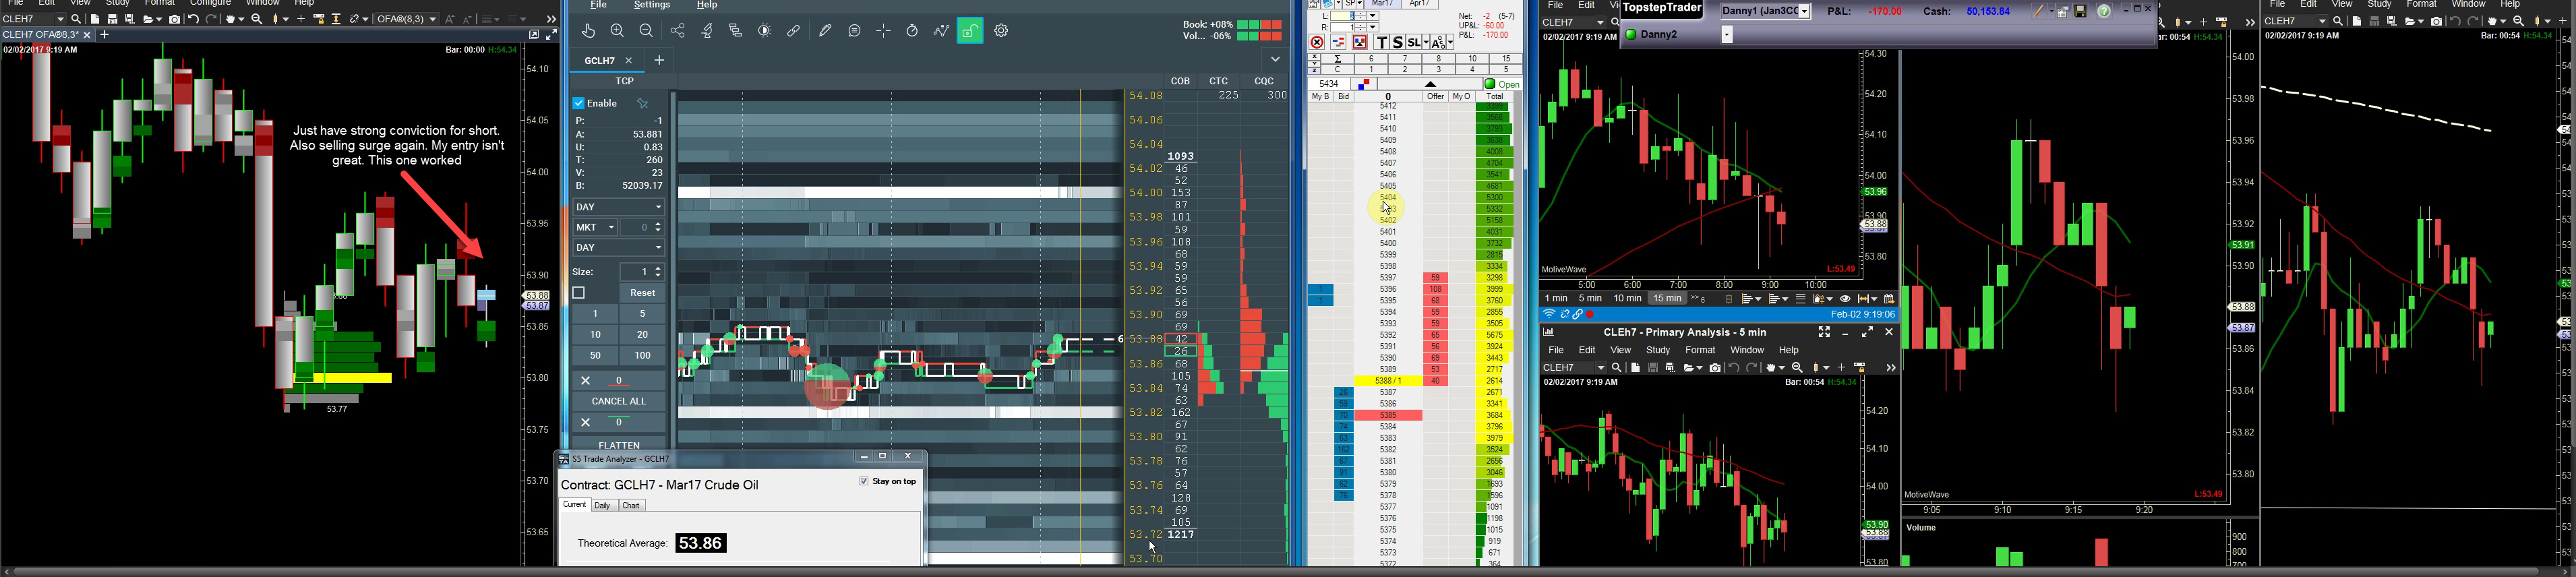Viewport: 2576px width, 577px height.
Task: Click the timer icon in the heatmap toolbar
Action: click(912, 31)
